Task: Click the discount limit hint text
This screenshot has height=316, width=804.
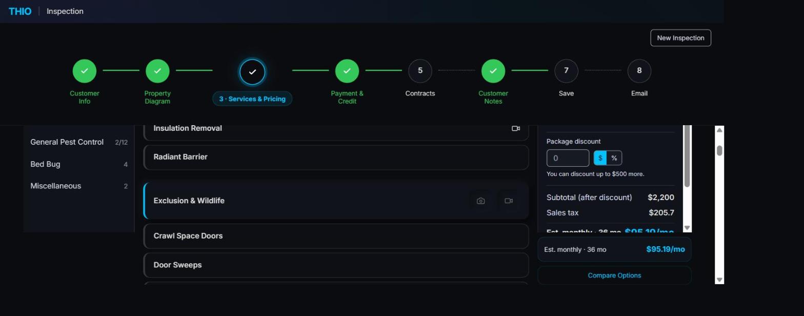Action: pyautogui.click(x=595, y=174)
